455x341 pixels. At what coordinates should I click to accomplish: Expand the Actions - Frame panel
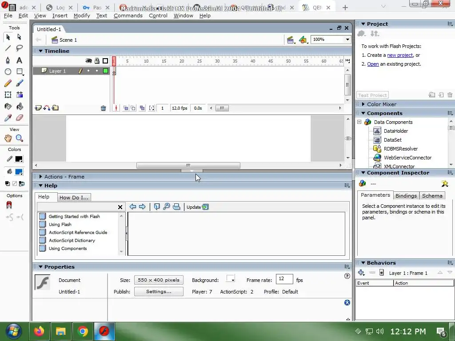[40, 177]
